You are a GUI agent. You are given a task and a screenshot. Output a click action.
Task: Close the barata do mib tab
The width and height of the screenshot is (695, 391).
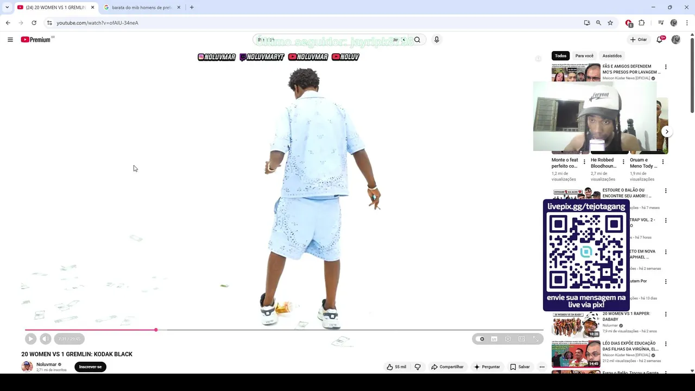coord(179,8)
